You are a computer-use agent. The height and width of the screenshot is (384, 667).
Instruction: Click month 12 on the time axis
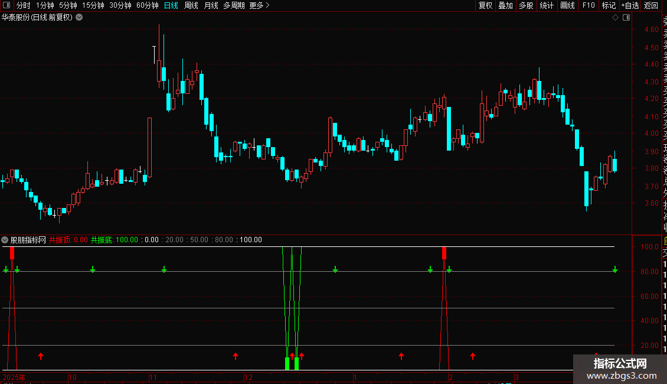[249, 377]
